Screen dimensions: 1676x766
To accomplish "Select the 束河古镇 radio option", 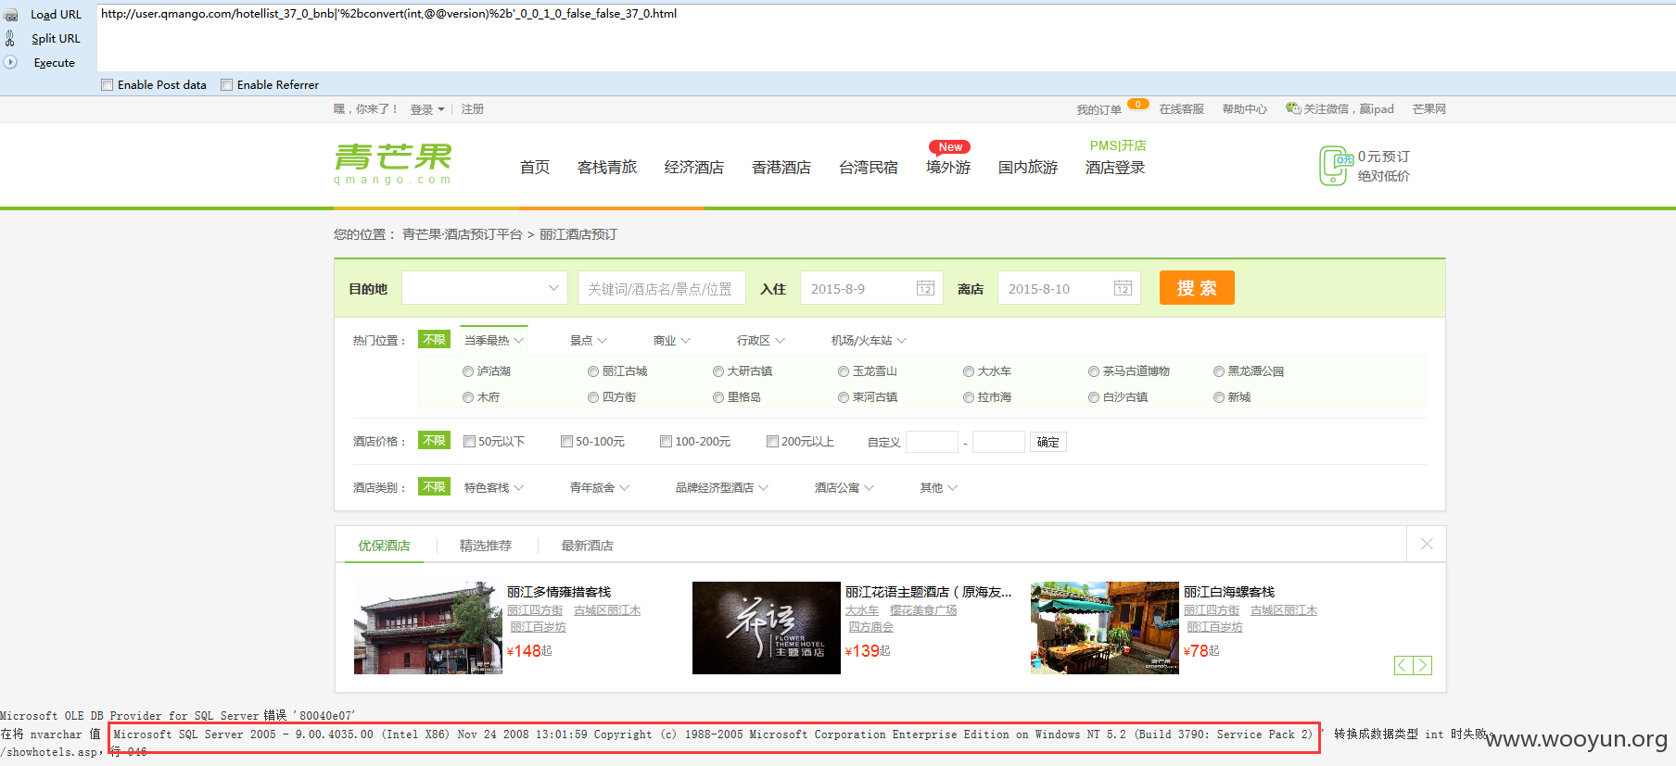I will (844, 397).
